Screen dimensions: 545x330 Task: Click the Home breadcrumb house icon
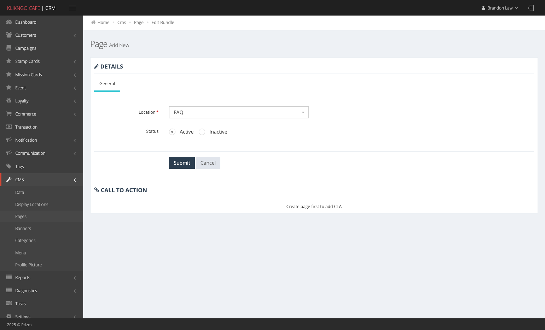pos(93,22)
